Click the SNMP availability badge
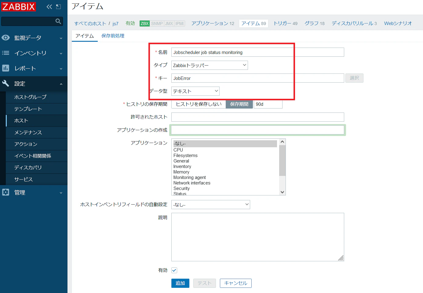The width and height of the screenshot is (423, 293). point(157,23)
